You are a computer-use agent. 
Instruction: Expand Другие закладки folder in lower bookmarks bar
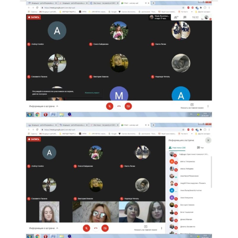coord(203,134)
